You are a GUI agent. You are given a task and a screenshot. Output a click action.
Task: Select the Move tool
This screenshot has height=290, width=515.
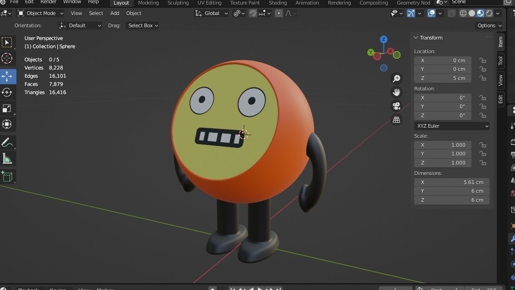7,76
